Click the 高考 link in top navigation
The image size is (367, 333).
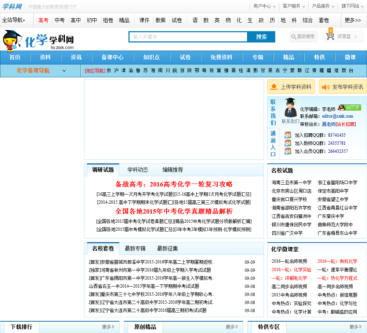tap(43, 20)
